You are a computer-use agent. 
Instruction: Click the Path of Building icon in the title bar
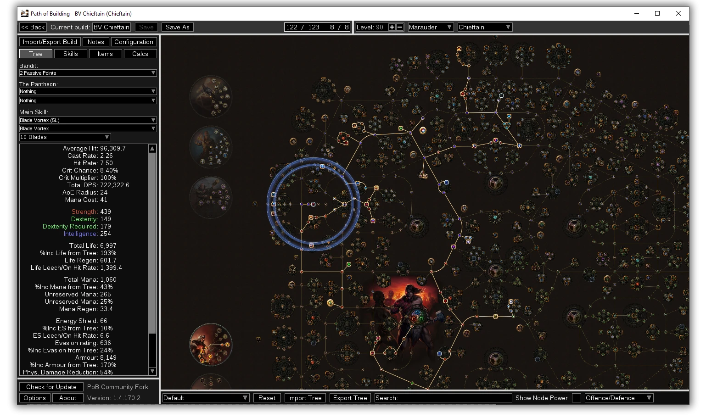tap(25, 14)
